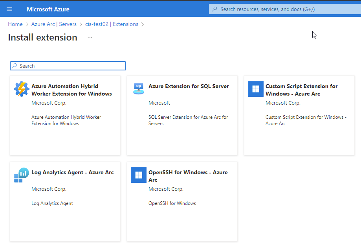This screenshot has width=361, height=247.
Task: Select Custom Script Extension for Windows - Azure Arc title
Action: [x=302, y=90]
